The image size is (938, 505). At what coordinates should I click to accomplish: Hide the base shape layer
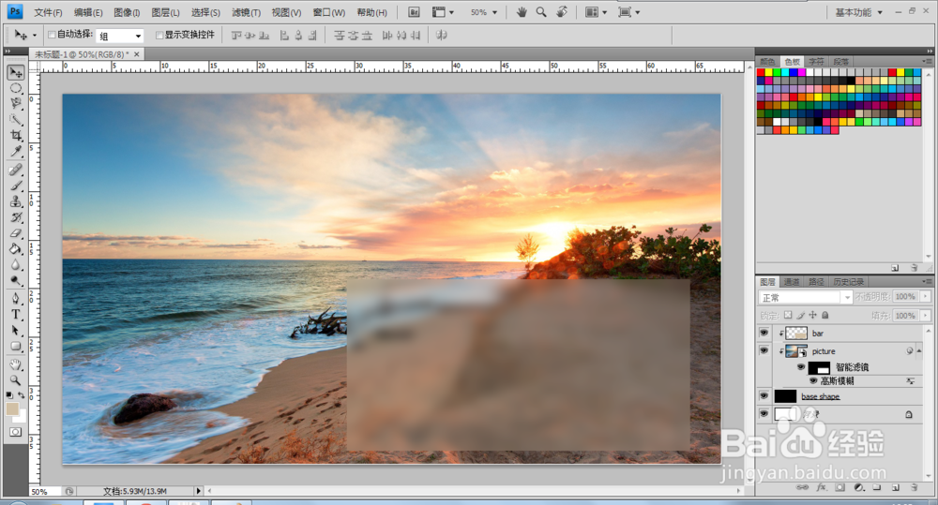(764, 395)
